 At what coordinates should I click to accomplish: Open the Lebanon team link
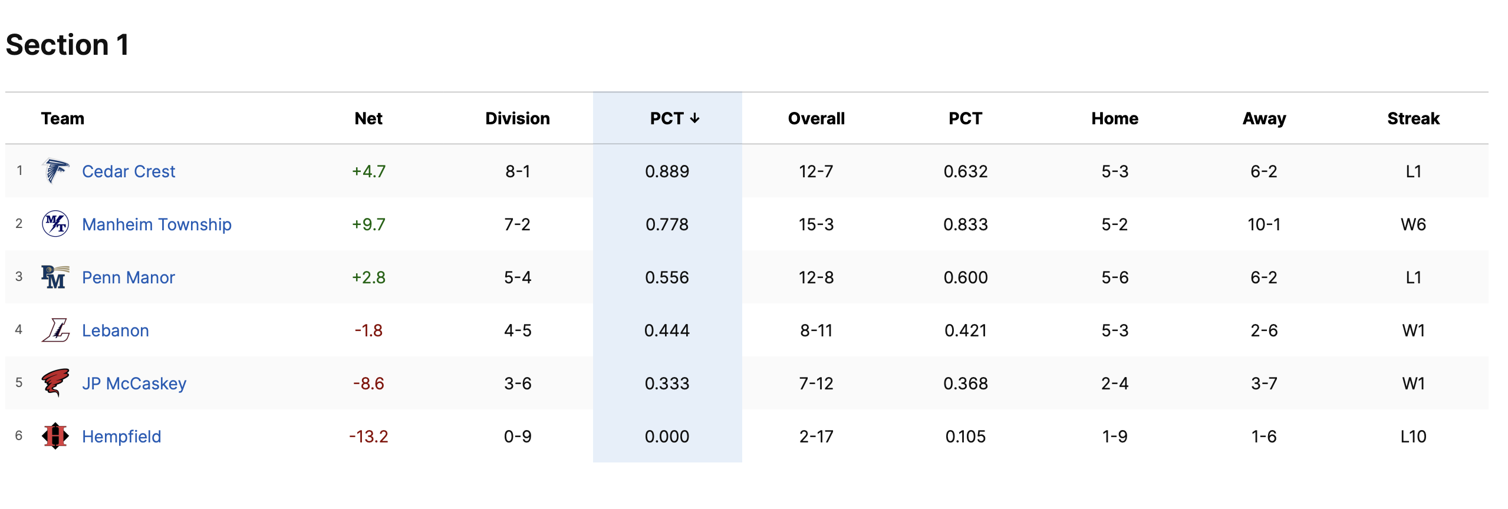coord(116,330)
